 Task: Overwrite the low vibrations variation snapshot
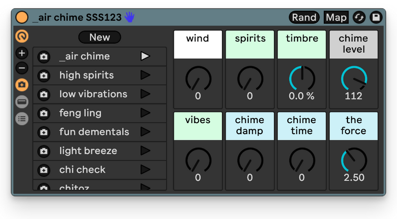click(x=44, y=95)
